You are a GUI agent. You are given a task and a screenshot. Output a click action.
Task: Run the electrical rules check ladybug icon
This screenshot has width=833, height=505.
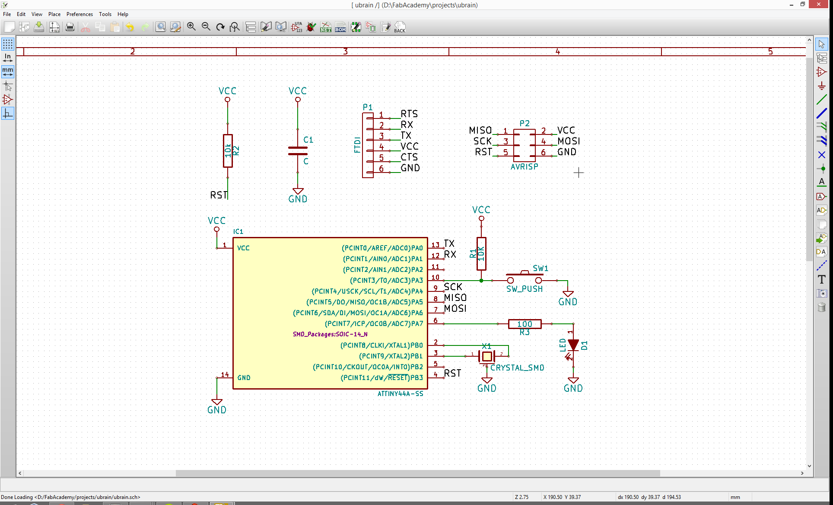click(311, 27)
